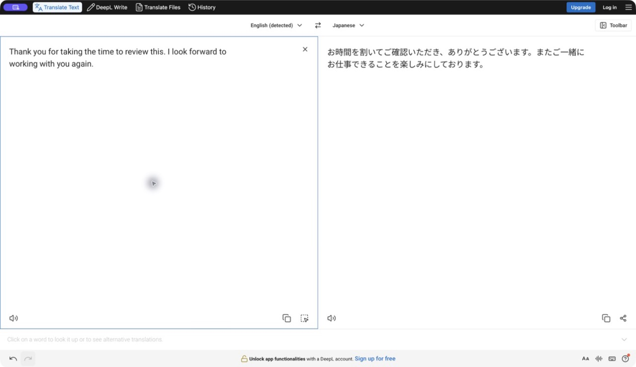Open the help question mark icon
636x367 pixels.
[626, 359]
